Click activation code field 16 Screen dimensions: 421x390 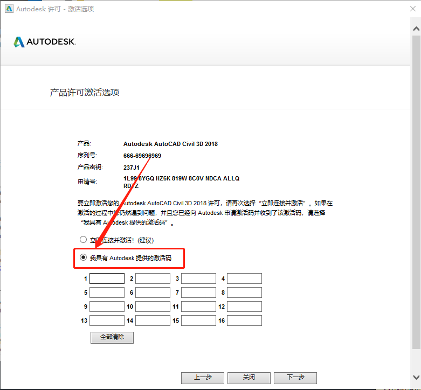point(244,321)
